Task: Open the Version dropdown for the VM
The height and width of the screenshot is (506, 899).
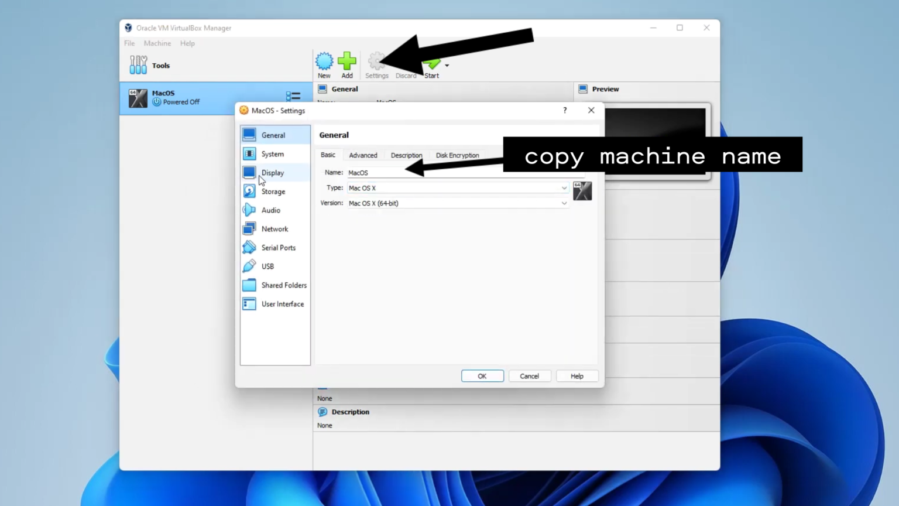Action: 563,203
